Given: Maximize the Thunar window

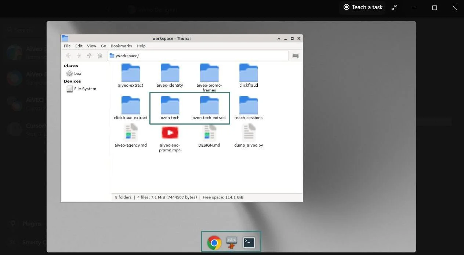Looking at the screenshot, I should [292, 38].
